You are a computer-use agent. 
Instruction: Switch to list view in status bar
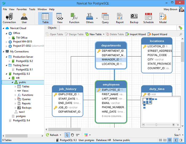tap(165, 140)
